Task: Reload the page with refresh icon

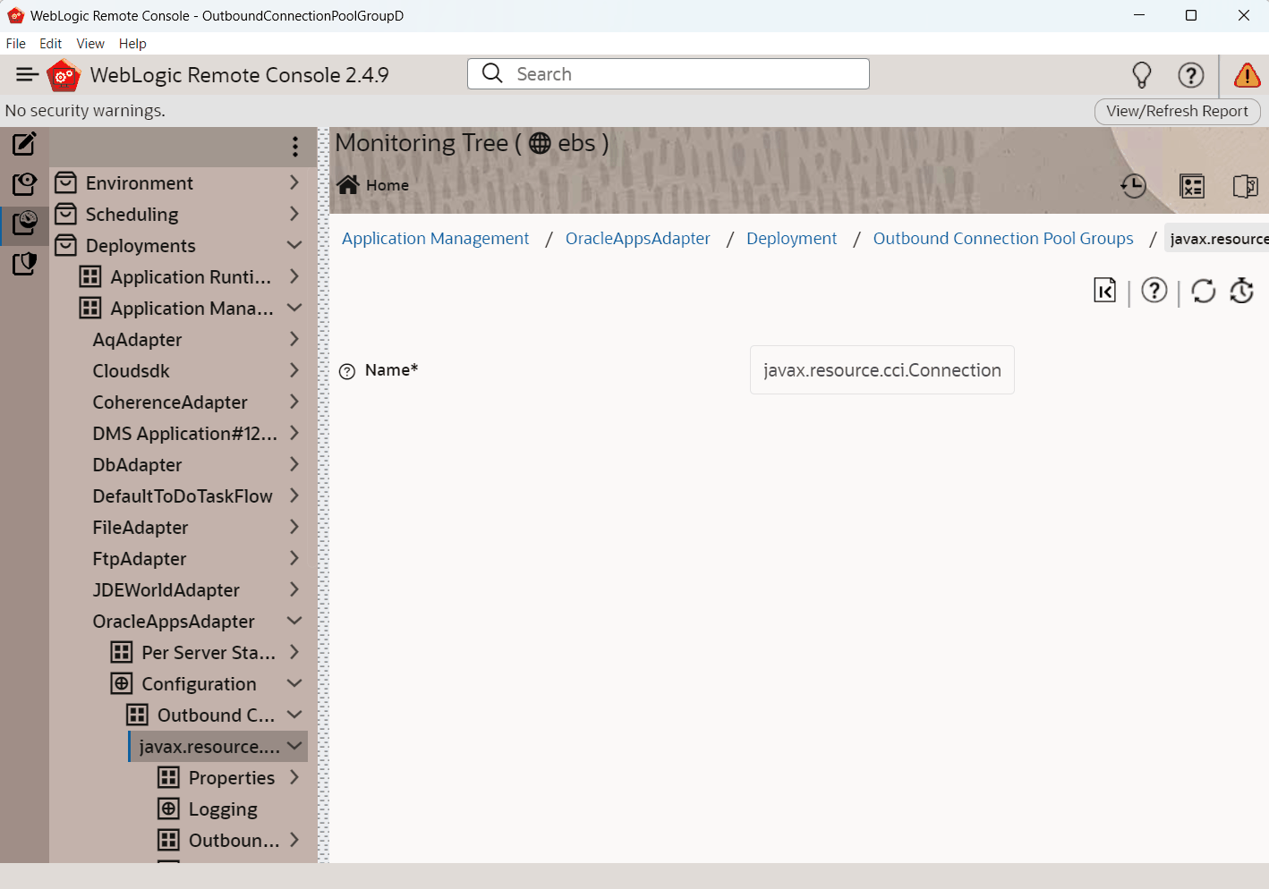Action: point(1204,291)
